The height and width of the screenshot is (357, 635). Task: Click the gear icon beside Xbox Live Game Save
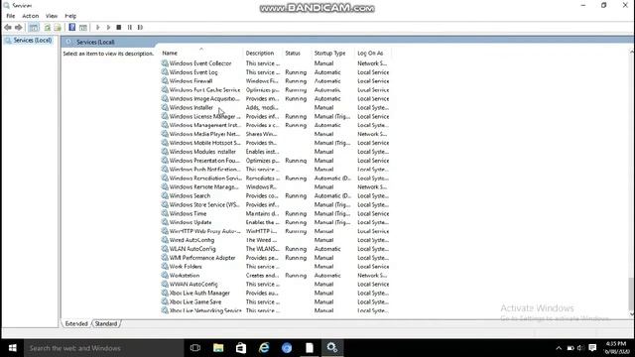pos(165,301)
